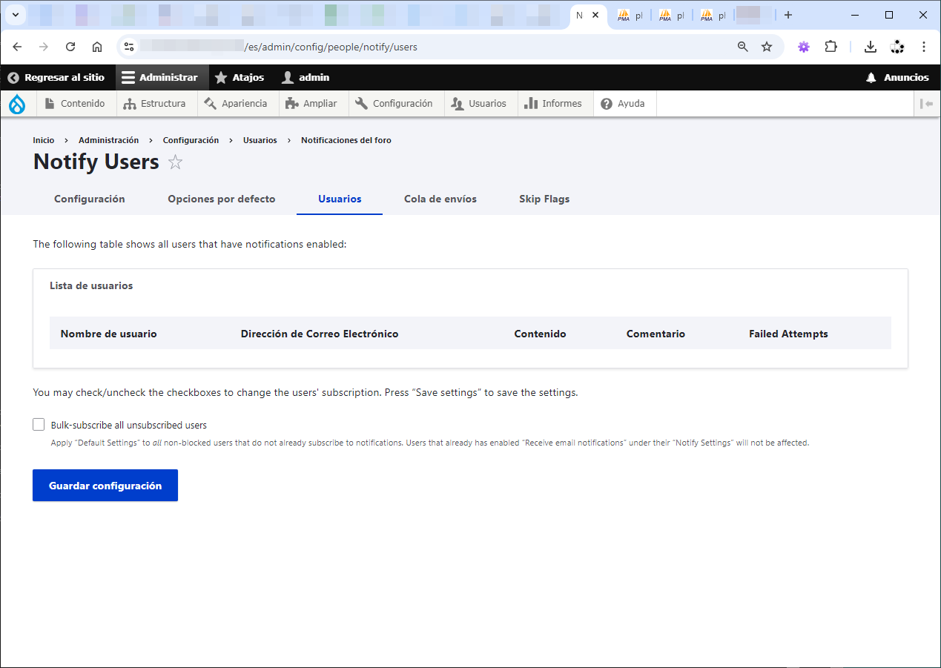Collapse toolbar with the orientation toggle icon
Viewport: 941px width, 668px height.
926,104
